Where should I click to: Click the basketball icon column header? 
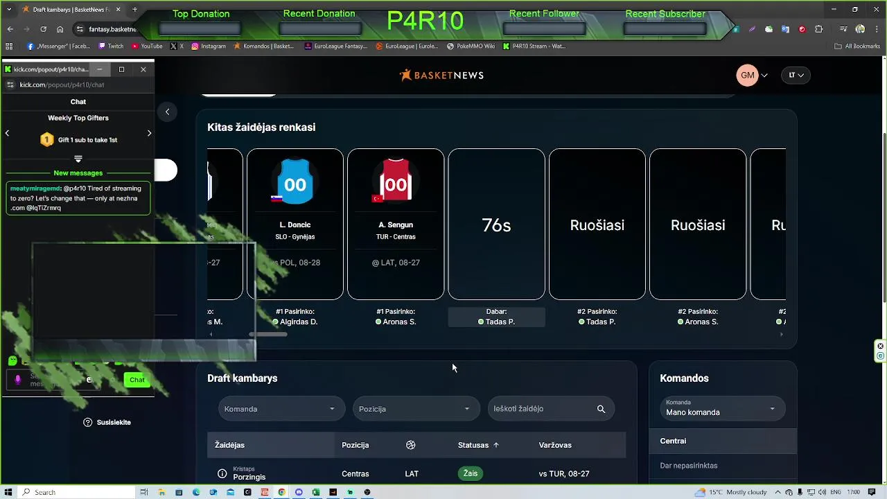point(411,445)
